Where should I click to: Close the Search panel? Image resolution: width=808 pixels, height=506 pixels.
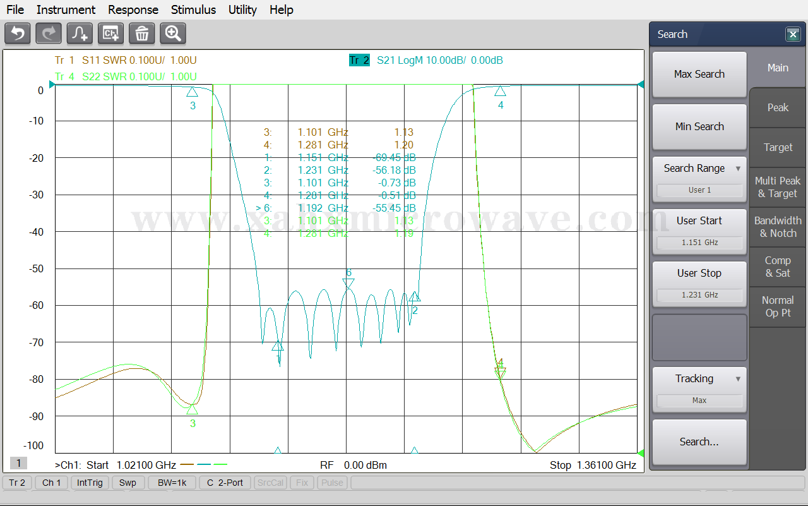pyautogui.click(x=793, y=35)
